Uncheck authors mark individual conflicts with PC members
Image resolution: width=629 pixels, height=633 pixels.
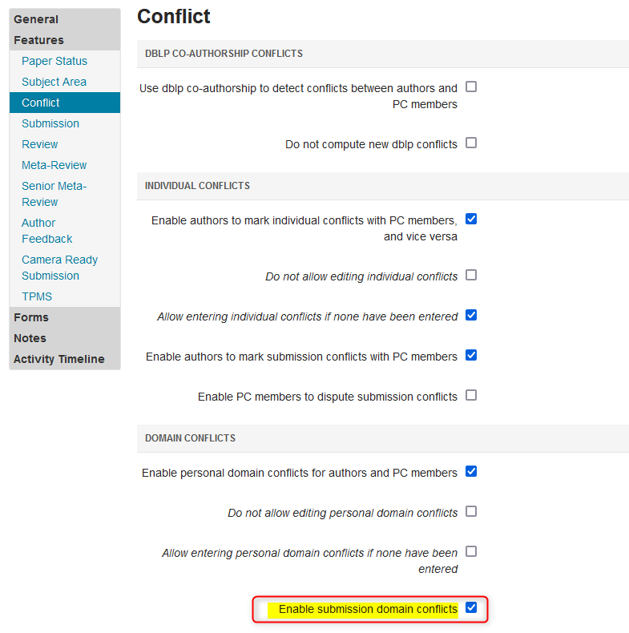pos(470,219)
